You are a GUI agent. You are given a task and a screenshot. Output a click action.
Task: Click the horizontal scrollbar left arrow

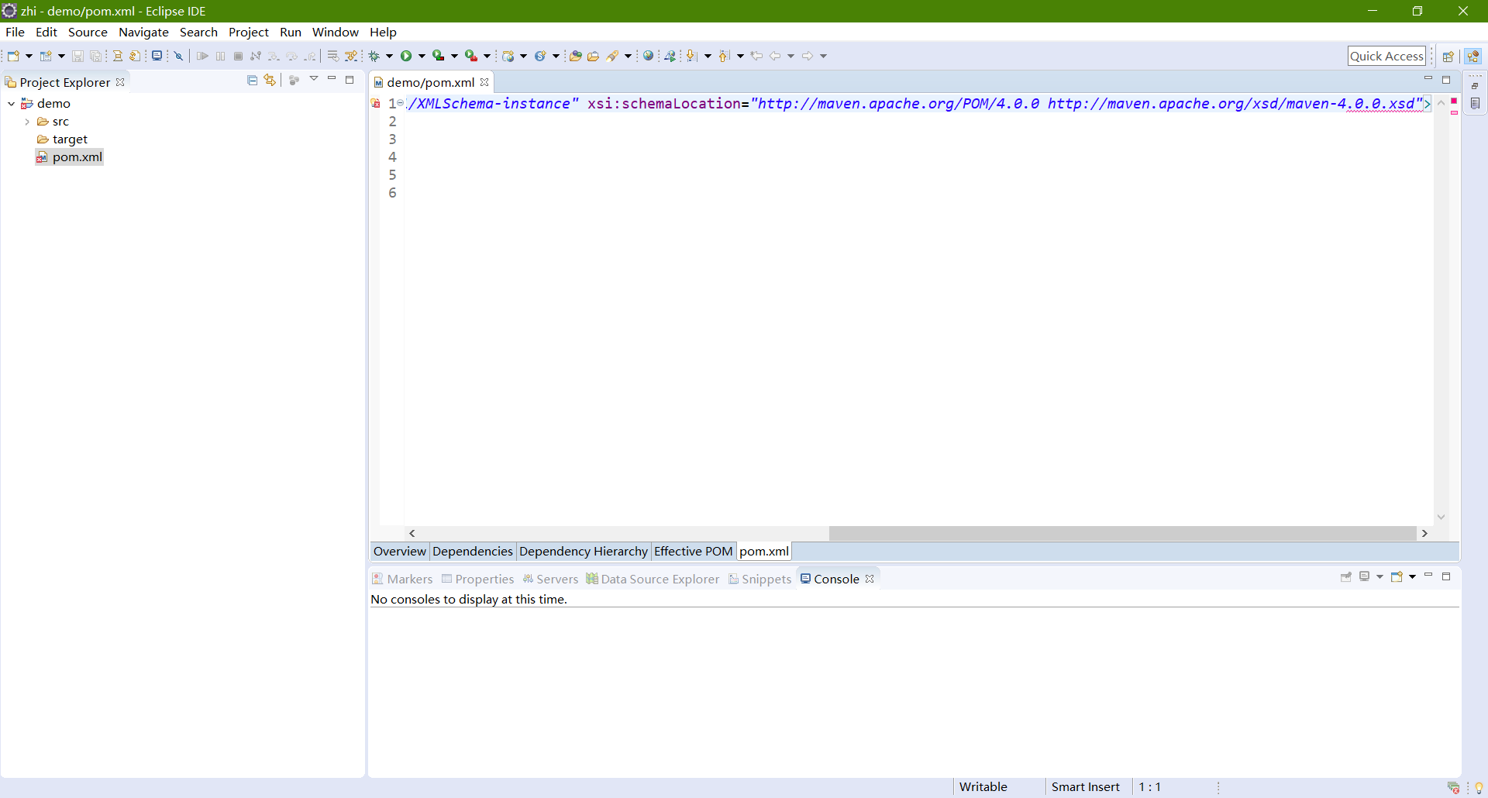pos(412,533)
